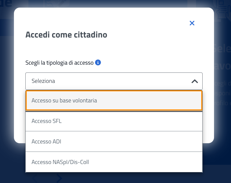This screenshot has height=183, width=231.
Task: Pick Accesso ADI from the list
Action: coord(114,141)
